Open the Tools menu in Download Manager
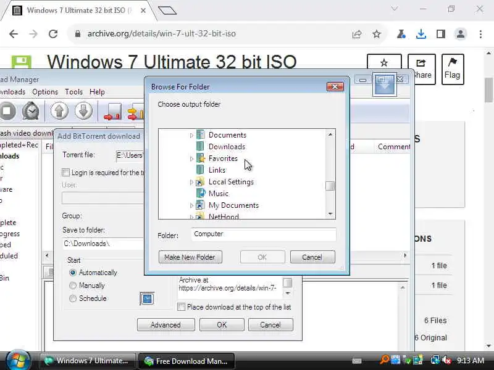Screen dimensions: 494x370 (x=73, y=92)
